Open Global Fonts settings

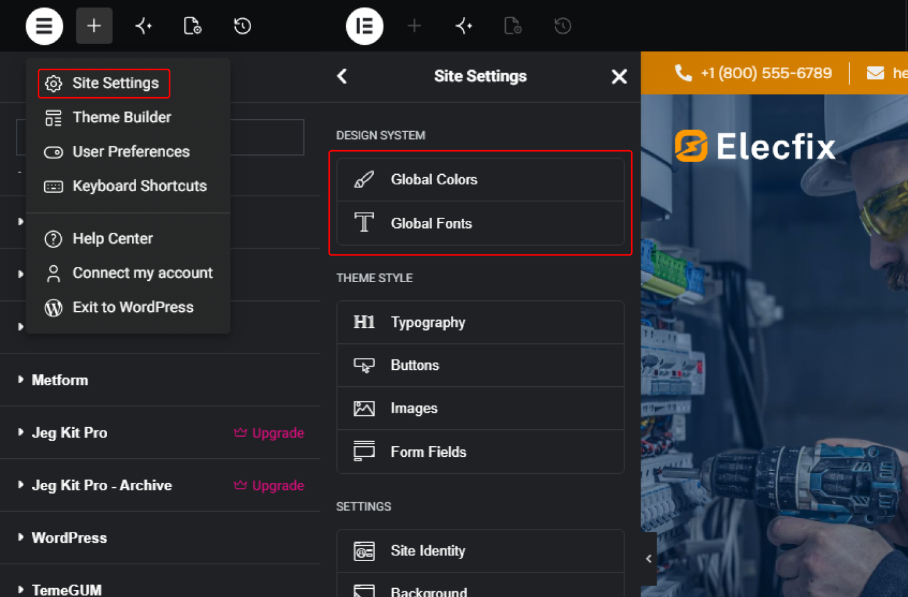point(480,223)
